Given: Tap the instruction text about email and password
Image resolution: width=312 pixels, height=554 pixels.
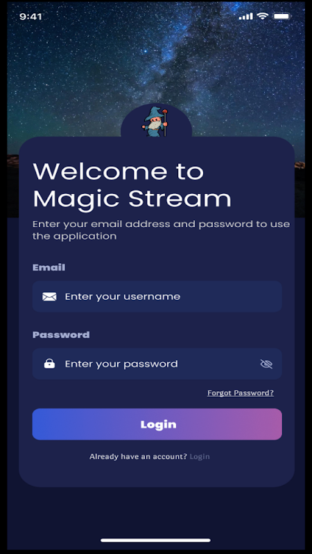Looking at the screenshot, I should 162,230.
